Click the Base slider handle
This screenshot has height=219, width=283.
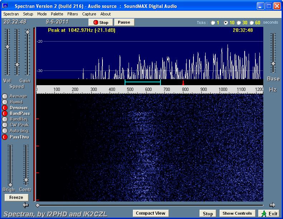273,64
